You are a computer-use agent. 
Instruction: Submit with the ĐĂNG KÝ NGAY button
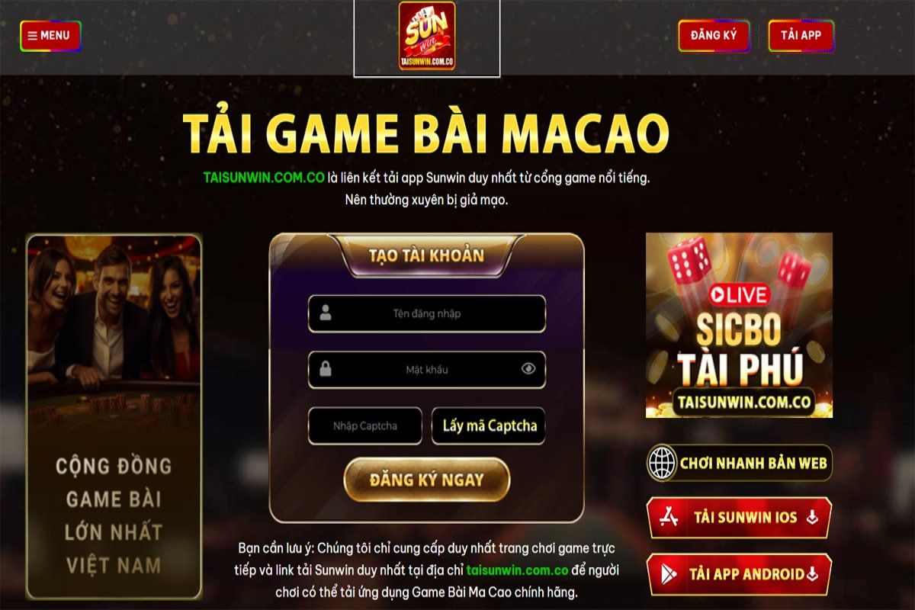pyautogui.click(x=427, y=480)
